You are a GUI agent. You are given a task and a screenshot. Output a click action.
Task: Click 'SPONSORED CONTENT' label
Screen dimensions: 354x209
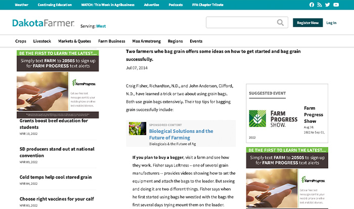(165, 125)
